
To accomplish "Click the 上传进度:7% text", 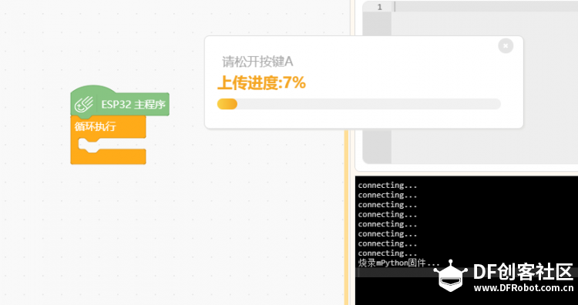I will [261, 83].
